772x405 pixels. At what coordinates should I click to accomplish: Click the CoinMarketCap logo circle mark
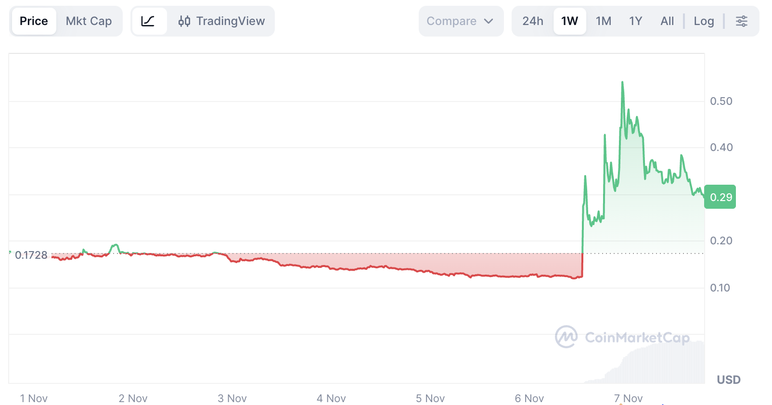click(566, 338)
